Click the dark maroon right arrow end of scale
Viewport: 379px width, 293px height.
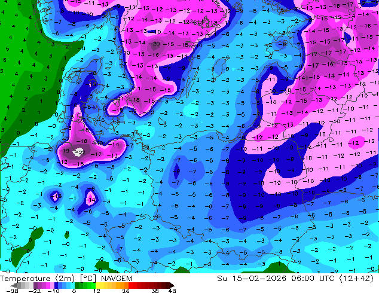[172, 285]
